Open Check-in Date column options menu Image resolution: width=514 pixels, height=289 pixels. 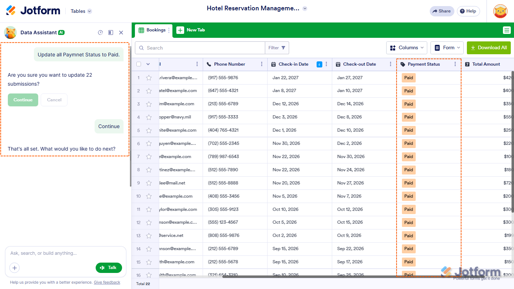point(326,64)
